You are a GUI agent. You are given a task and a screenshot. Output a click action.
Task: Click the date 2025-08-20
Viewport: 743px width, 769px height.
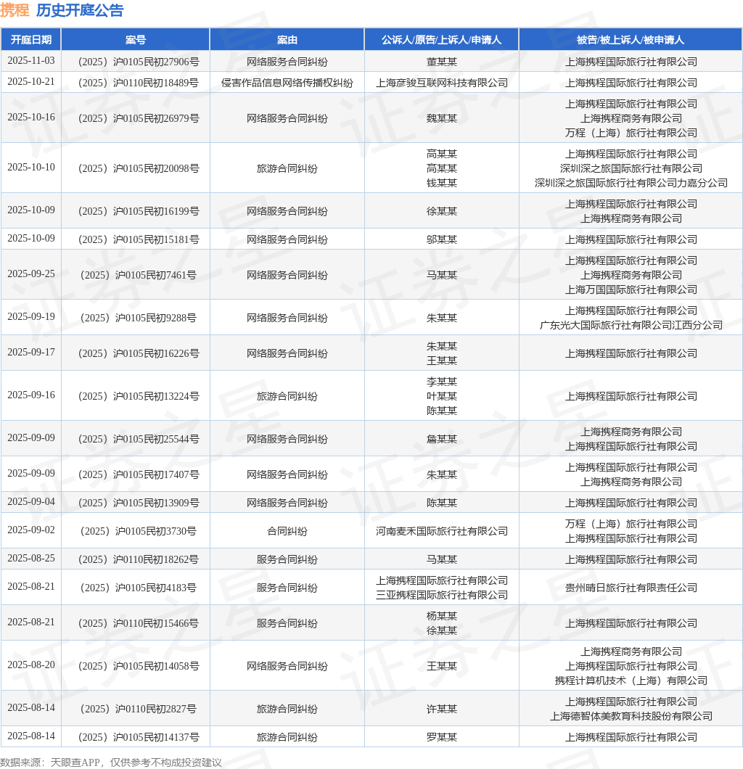coord(31,665)
